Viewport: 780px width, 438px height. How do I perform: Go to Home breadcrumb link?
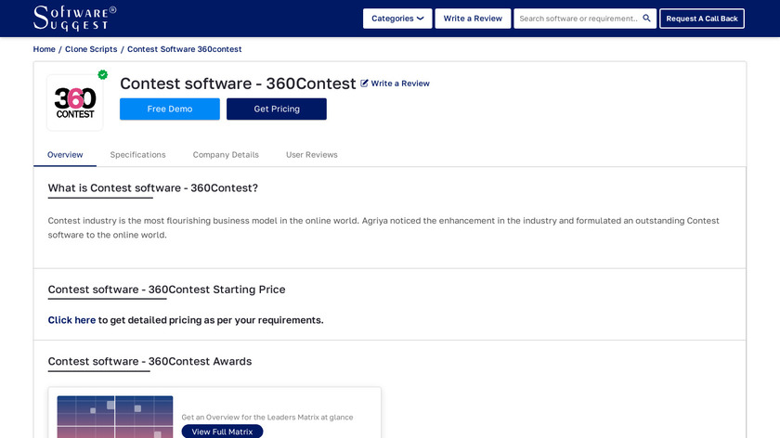[x=45, y=49]
